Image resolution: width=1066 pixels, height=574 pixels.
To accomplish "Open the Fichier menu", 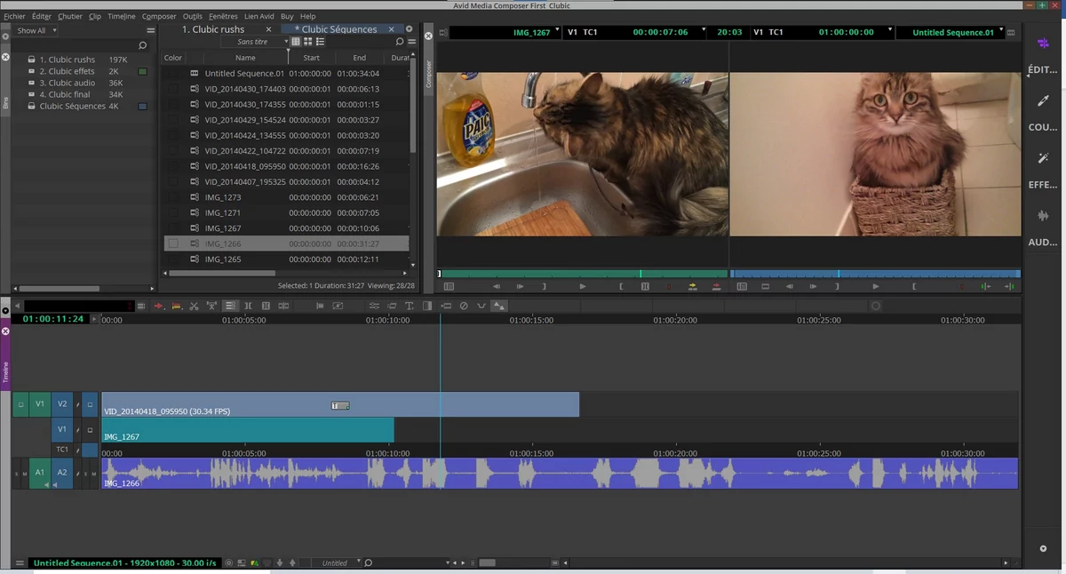I will click(x=14, y=16).
